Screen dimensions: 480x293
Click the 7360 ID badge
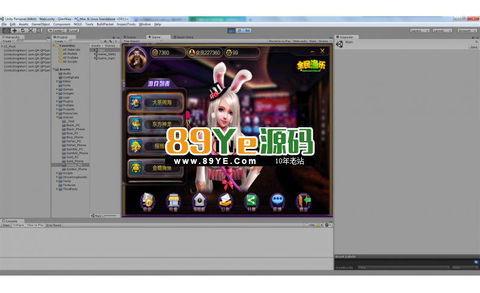point(167,53)
